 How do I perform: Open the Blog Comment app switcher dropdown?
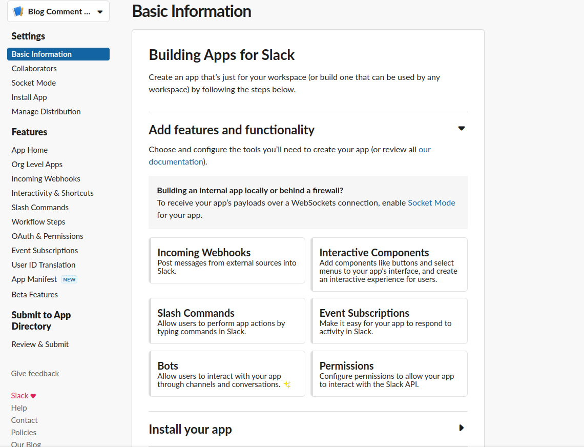point(58,12)
